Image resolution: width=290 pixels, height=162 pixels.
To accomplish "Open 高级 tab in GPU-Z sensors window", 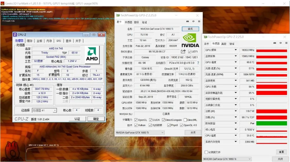I will point(224,44).
